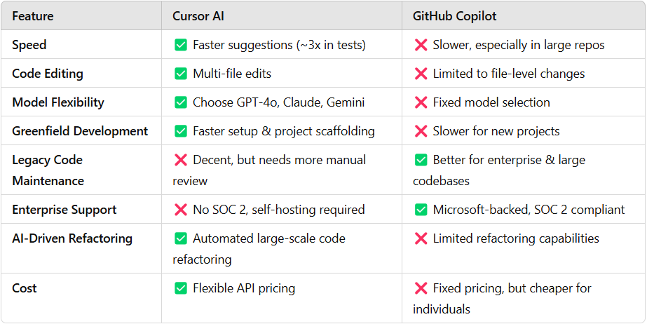Click the AI-Driven Refactoring row label
Image resolution: width=647 pixels, height=324 pixels.
(x=72, y=238)
